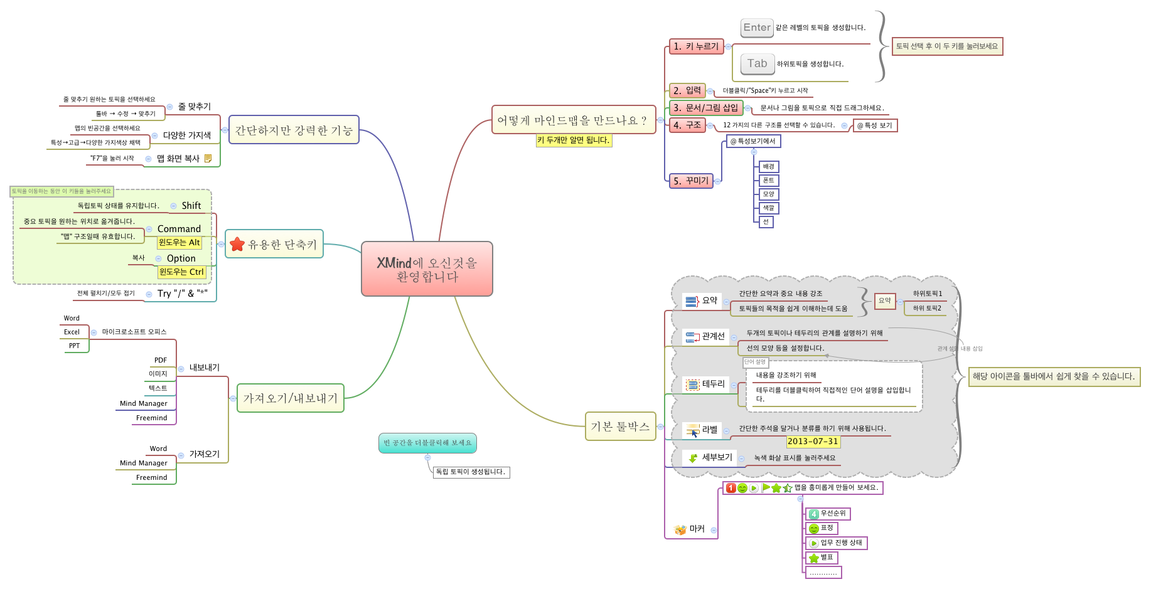Collapse the 내보내기 subtopics
1151x589 pixels.
point(181,369)
